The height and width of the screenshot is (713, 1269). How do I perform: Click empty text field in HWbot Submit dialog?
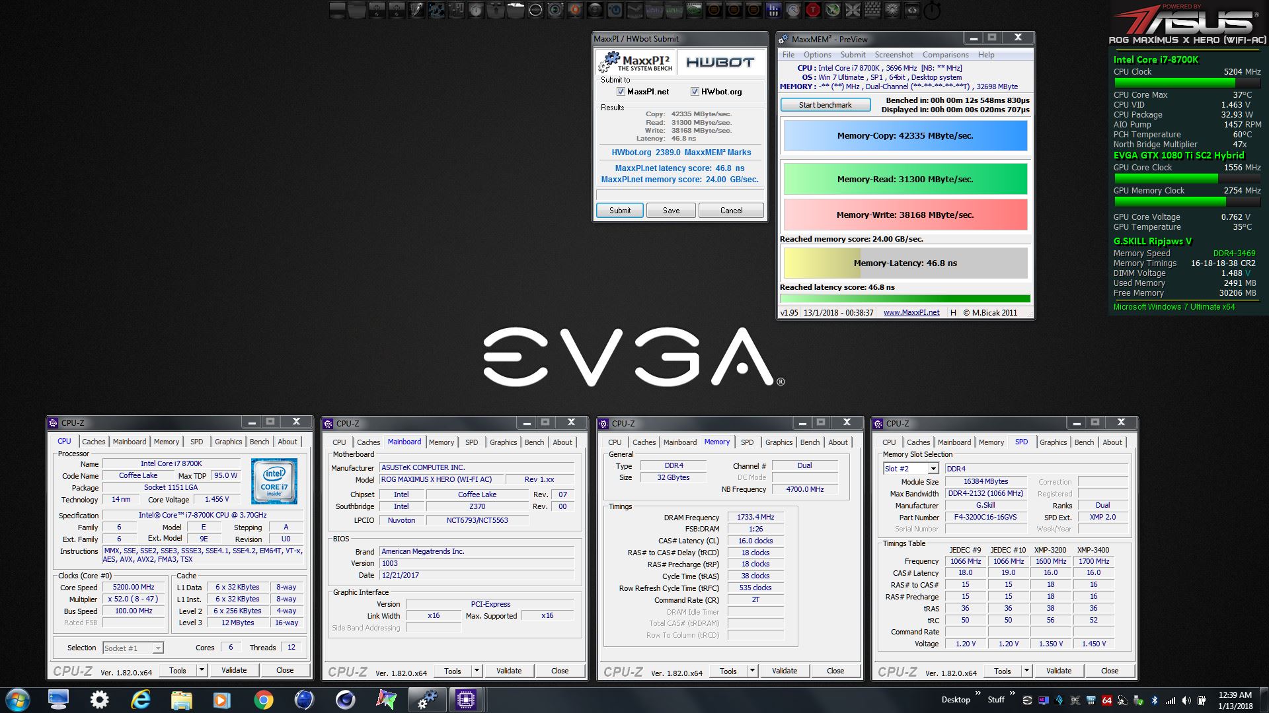[679, 195]
